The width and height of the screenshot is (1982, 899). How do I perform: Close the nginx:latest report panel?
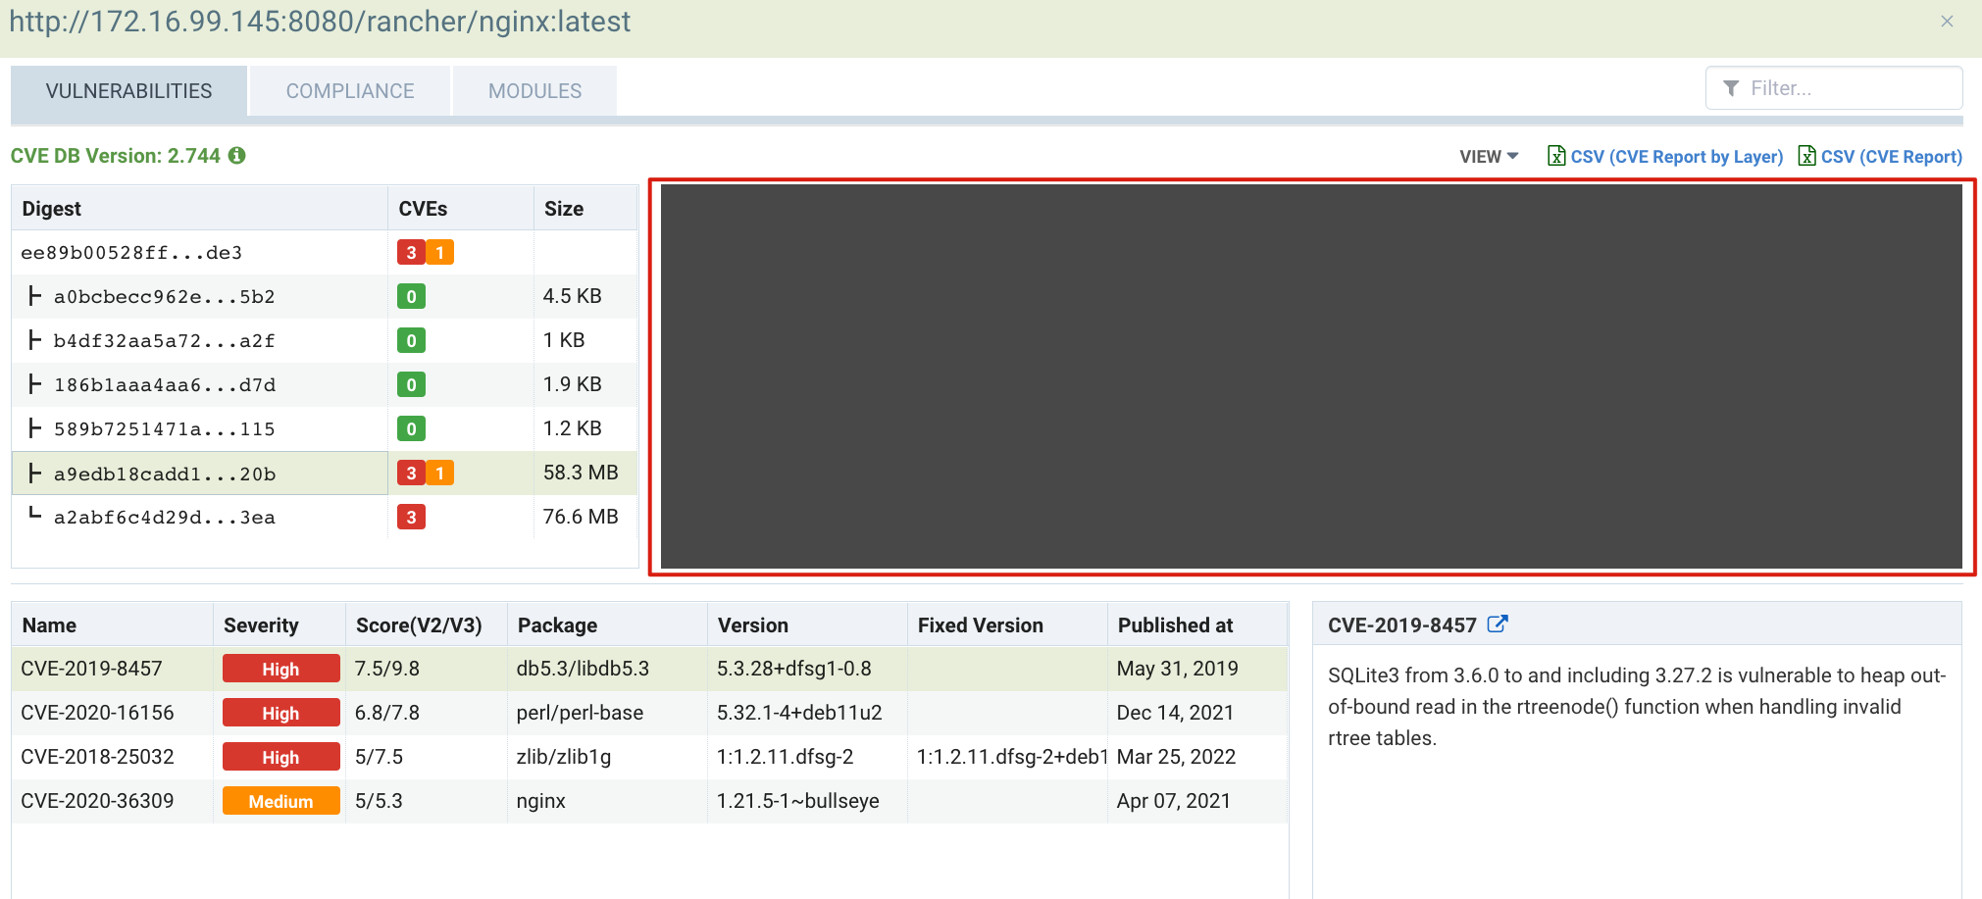click(1948, 21)
